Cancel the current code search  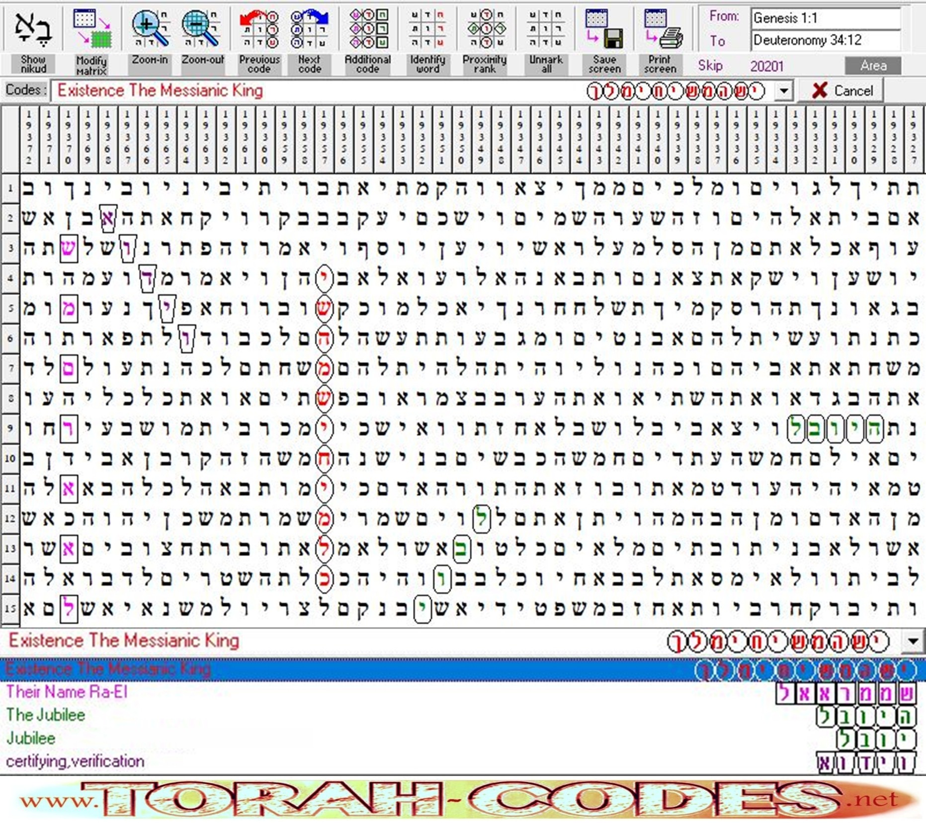coord(842,91)
